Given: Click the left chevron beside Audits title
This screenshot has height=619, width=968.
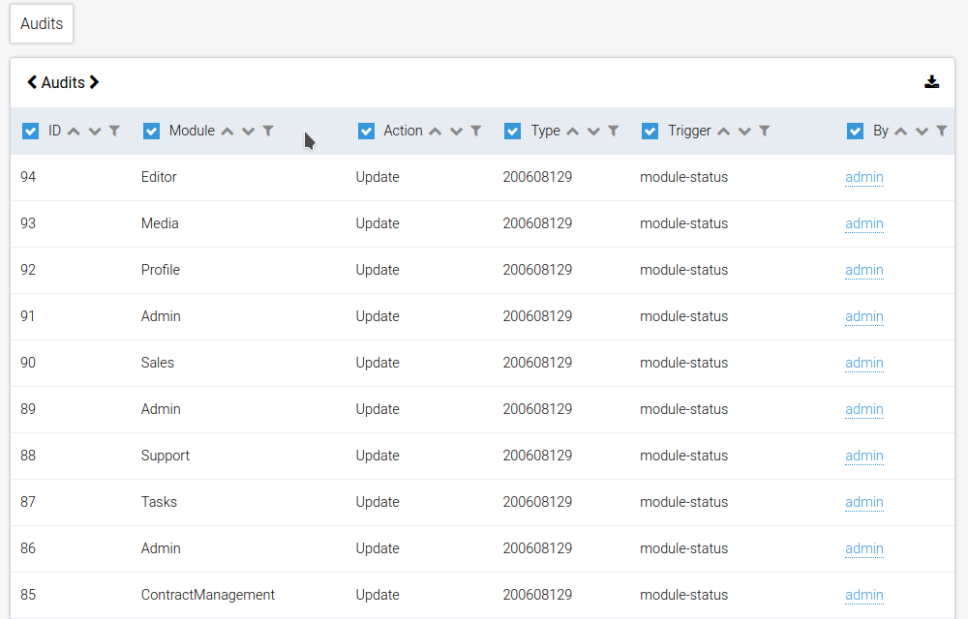Looking at the screenshot, I should click(30, 82).
